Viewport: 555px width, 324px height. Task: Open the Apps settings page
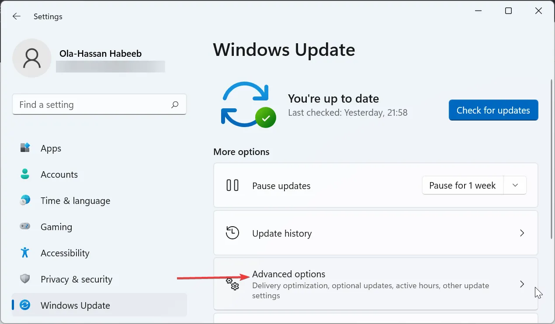pos(99,148)
